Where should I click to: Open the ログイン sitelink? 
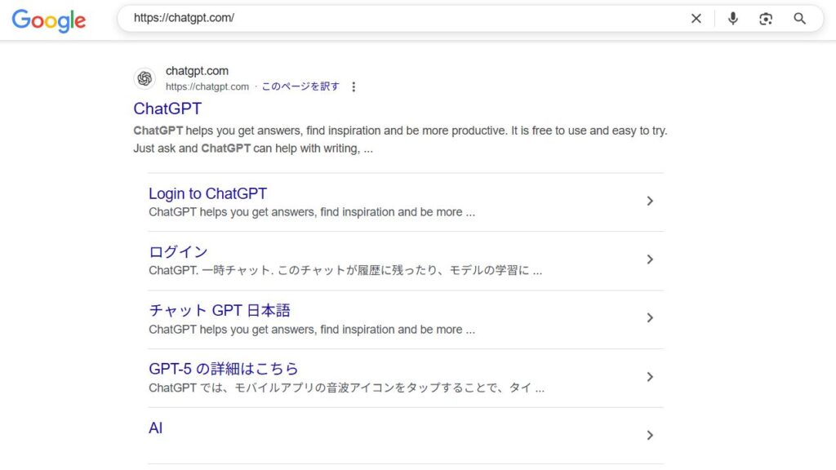[178, 251]
